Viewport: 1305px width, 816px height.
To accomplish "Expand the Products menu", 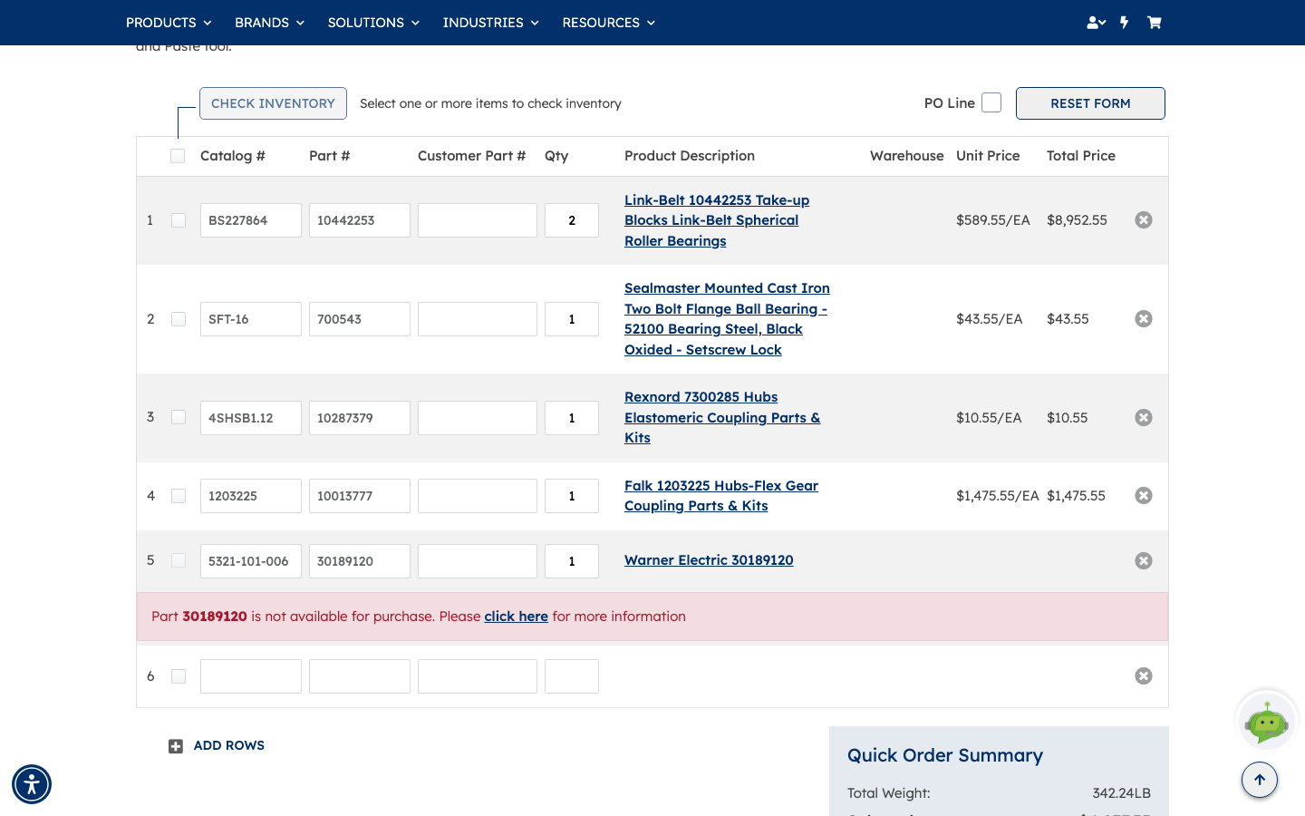I will [x=169, y=23].
